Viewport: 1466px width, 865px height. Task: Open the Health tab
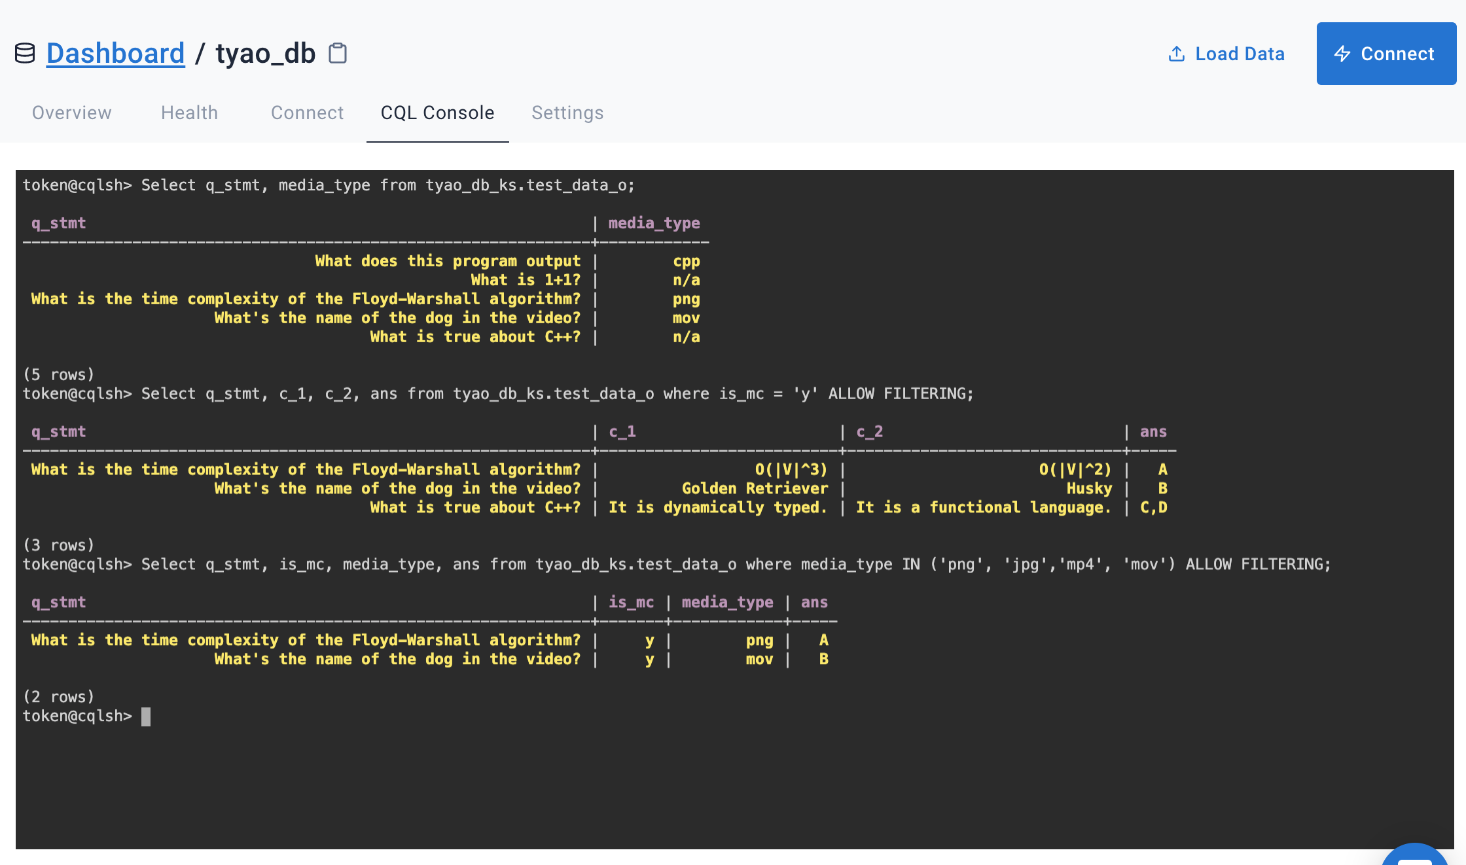click(189, 113)
